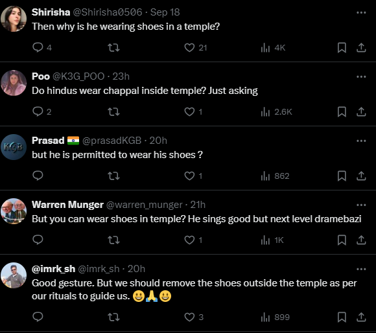376x333 pixels.
Task: View analytics of Poo's 2.6K views tweet
Action: pyautogui.click(x=276, y=111)
